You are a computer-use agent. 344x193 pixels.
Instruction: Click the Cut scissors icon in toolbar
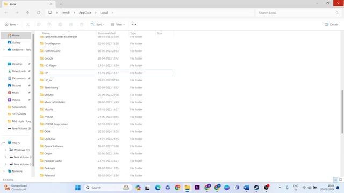pyautogui.click(x=28, y=24)
